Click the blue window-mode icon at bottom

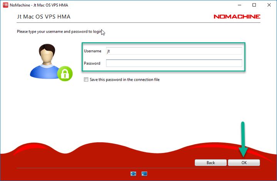click(144, 174)
